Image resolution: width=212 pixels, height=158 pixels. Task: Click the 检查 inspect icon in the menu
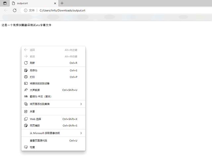coord(26,147)
